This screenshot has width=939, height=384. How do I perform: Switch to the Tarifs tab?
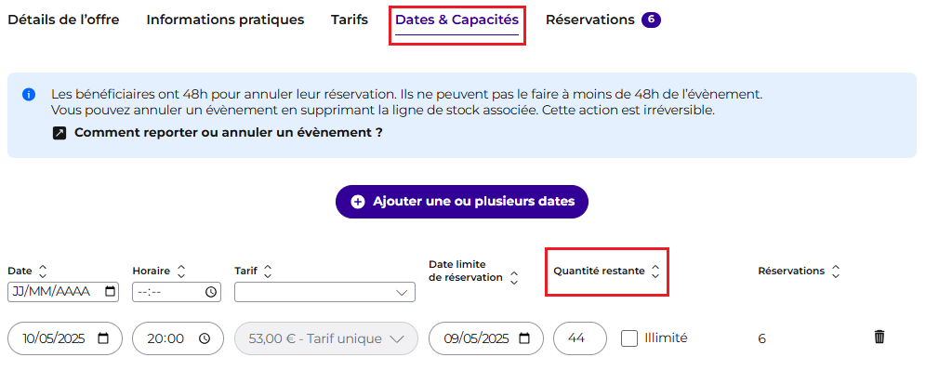(350, 20)
